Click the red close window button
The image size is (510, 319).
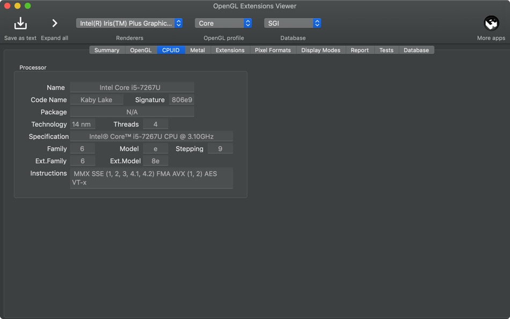tap(7, 6)
